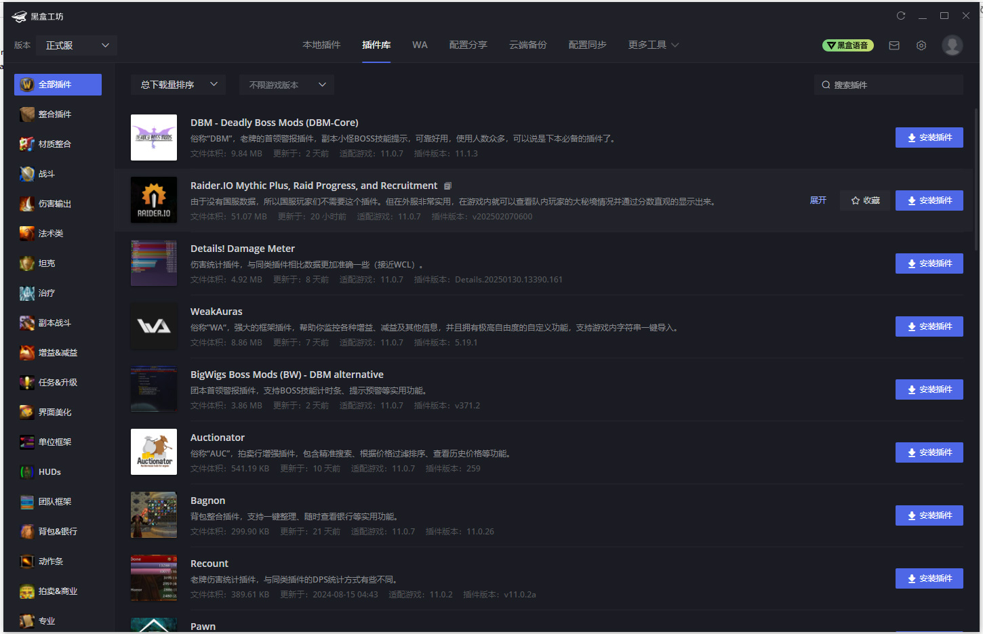Switch to the WA tab
Image resolution: width=983 pixels, height=634 pixels.
pos(420,45)
